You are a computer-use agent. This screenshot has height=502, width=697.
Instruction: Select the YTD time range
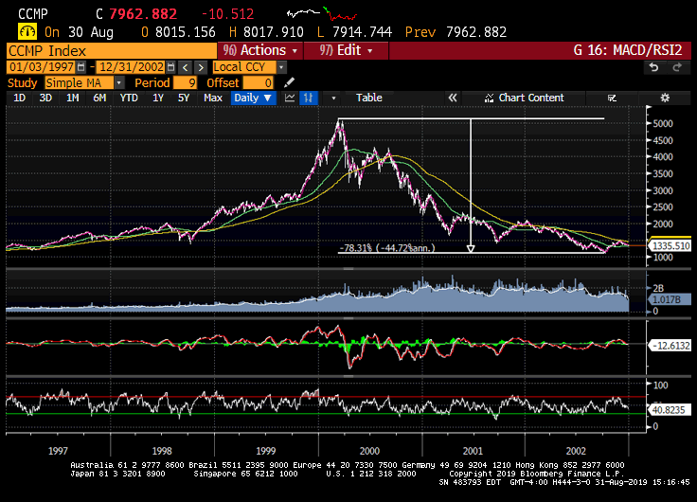coord(129,98)
